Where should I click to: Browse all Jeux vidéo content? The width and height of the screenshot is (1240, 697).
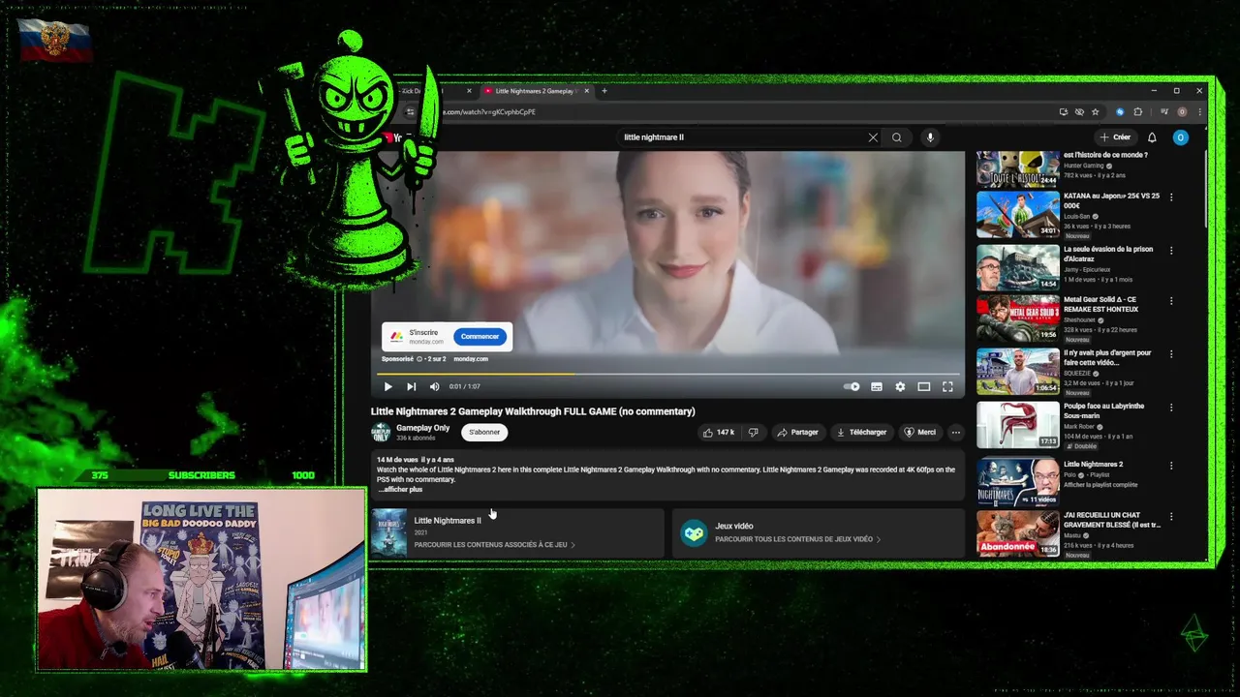coord(797,539)
